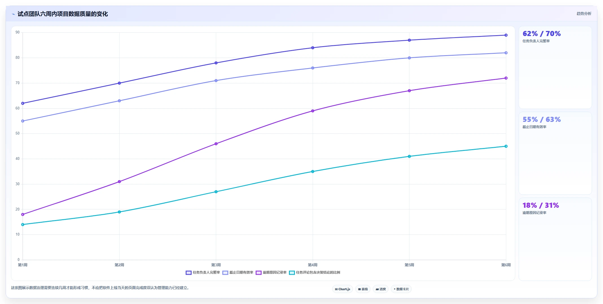Click the 逾期原因记录率 data point at 第6周
The width and height of the screenshot is (603, 304).
[506, 78]
